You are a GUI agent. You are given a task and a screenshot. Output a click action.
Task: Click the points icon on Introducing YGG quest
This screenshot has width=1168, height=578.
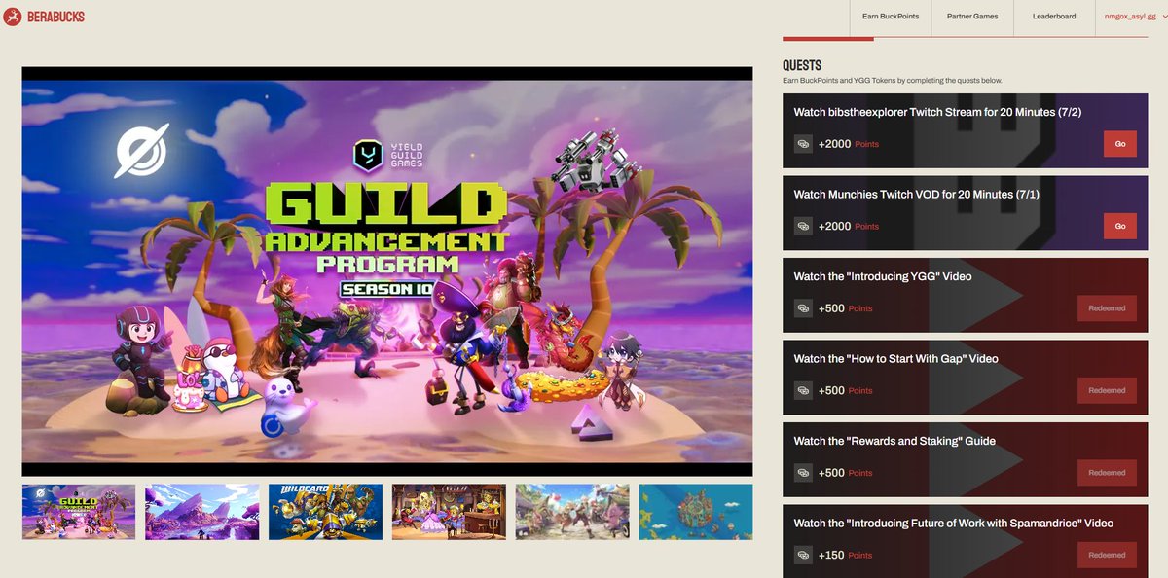(803, 308)
